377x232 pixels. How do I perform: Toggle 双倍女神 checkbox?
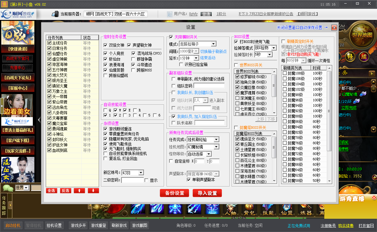[x=105, y=45]
